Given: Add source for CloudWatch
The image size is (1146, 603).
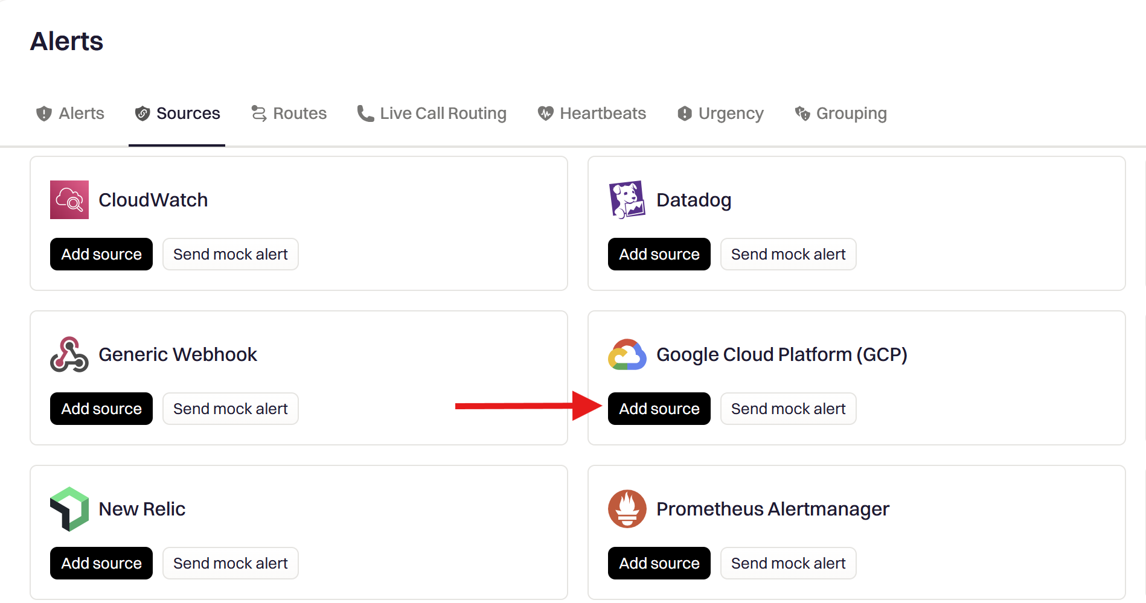Looking at the screenshot, I should coord(101,254).
